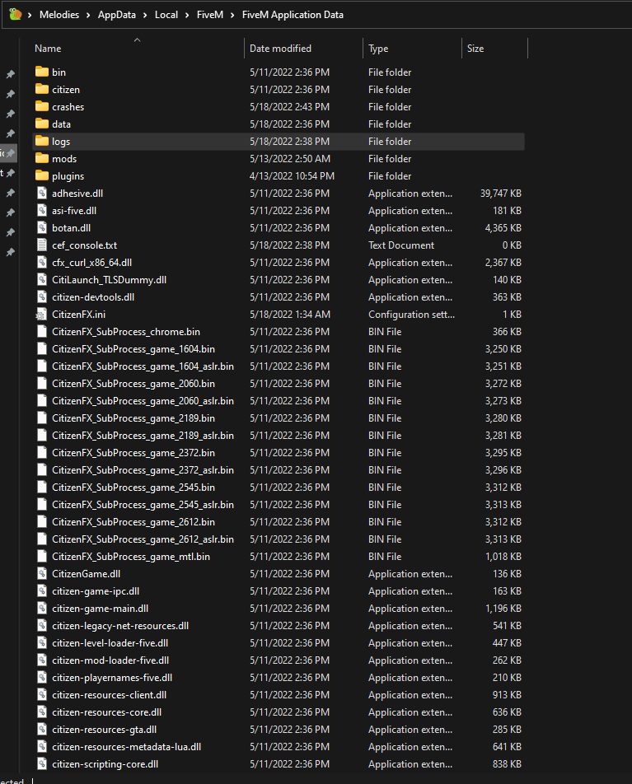Screen dimensions: 632x784
Task: Click the citizen-devtools.dll file icon
Action: 43,297
